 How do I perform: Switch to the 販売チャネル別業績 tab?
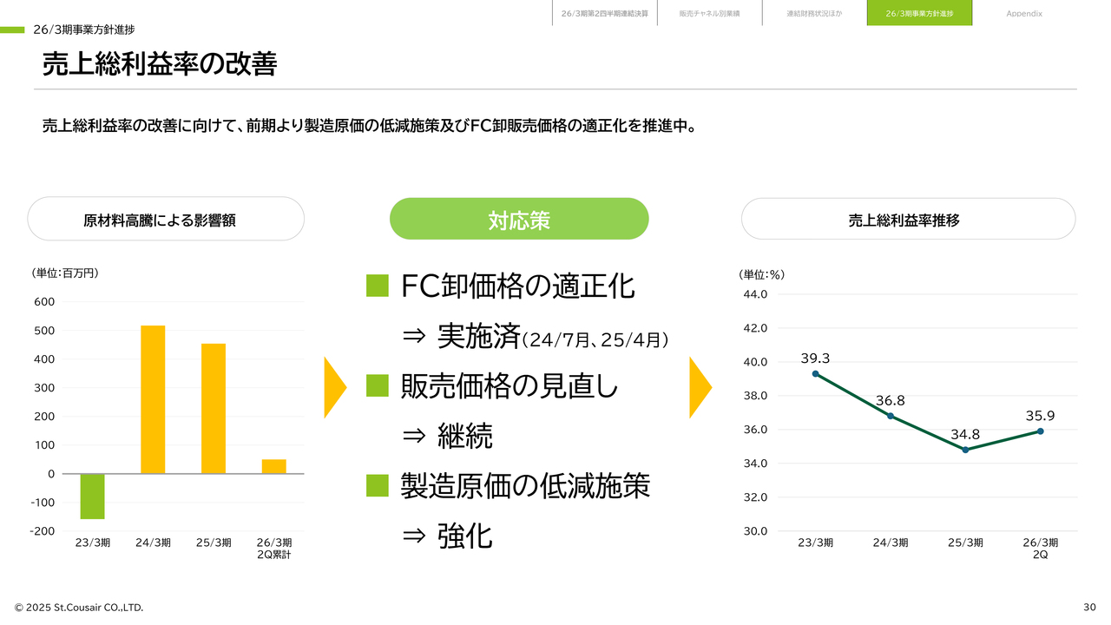tap(709, 14)
